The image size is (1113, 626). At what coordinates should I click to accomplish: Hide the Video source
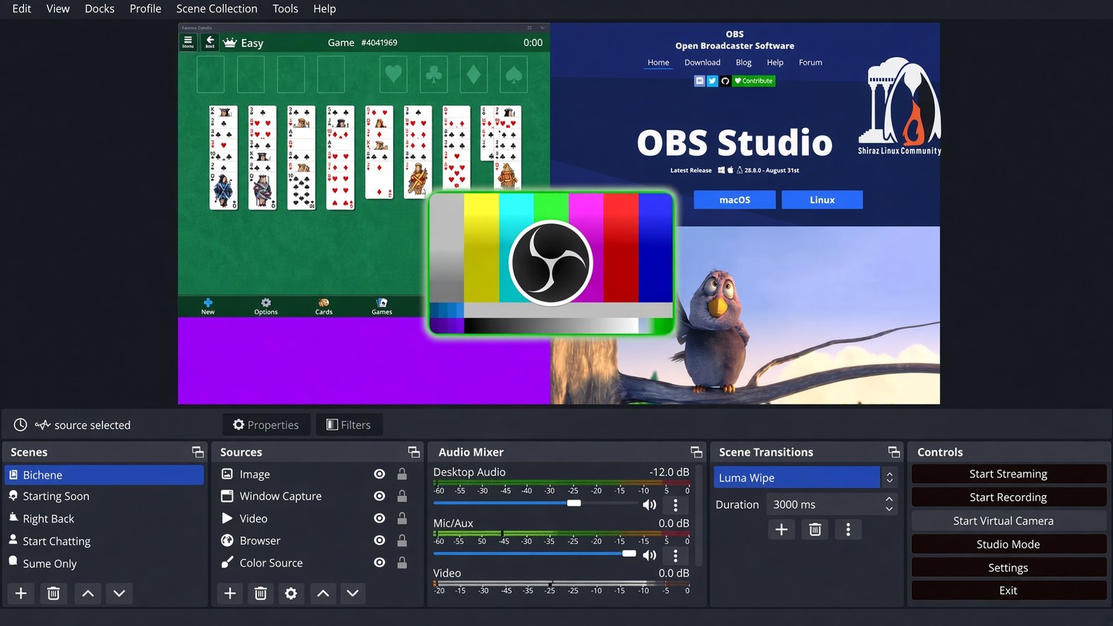[x=379, y=518]
